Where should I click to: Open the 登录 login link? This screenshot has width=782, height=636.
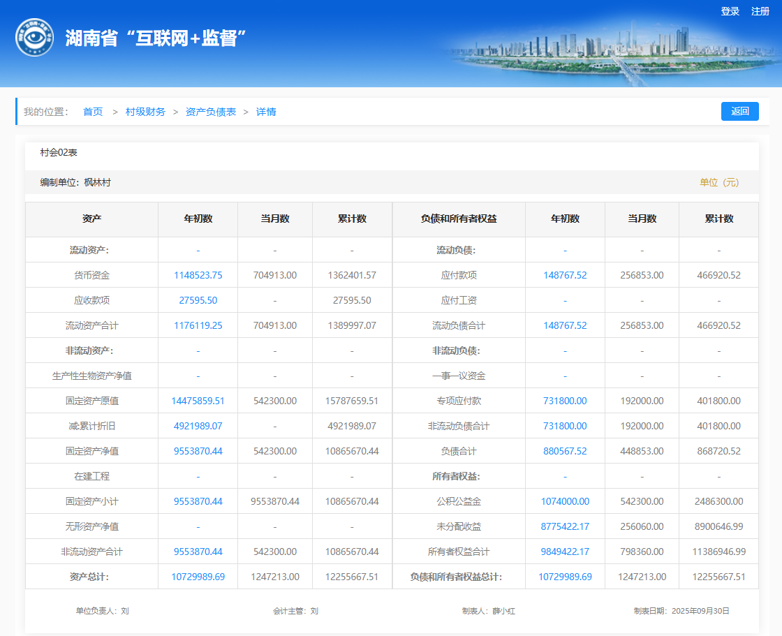tap(730, 11)
